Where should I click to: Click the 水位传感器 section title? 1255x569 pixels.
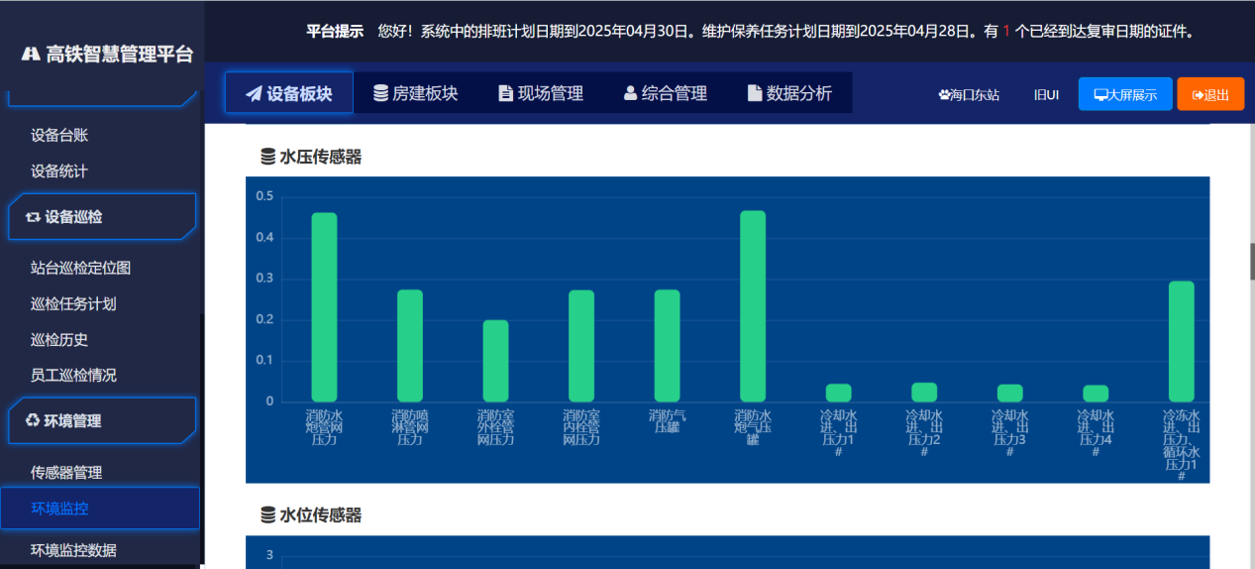click(x=321, y=515)
